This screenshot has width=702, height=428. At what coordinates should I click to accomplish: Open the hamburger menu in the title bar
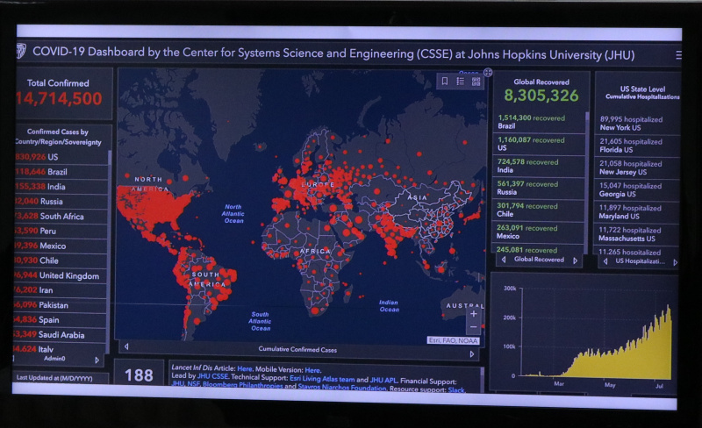click(x=678, y=55)
